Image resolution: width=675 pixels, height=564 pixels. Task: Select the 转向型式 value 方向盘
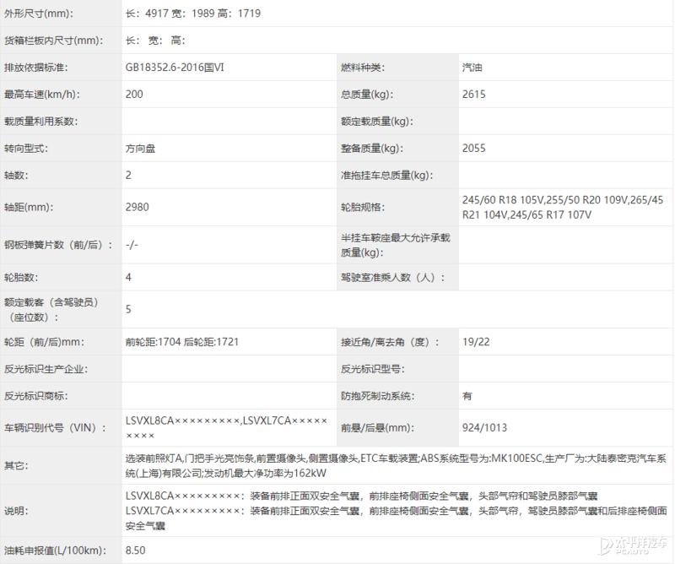[140, 148]
